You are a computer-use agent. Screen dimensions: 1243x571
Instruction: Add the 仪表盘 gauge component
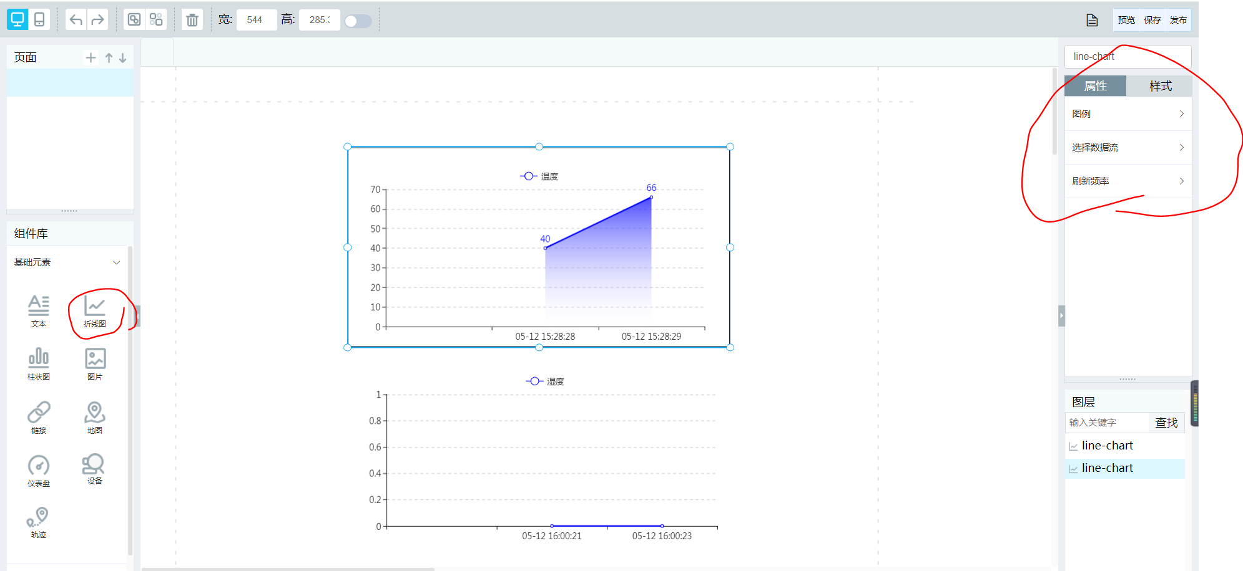(x=39, y=471)
